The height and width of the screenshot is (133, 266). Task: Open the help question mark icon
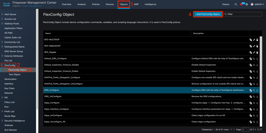(x=252, y=5)
